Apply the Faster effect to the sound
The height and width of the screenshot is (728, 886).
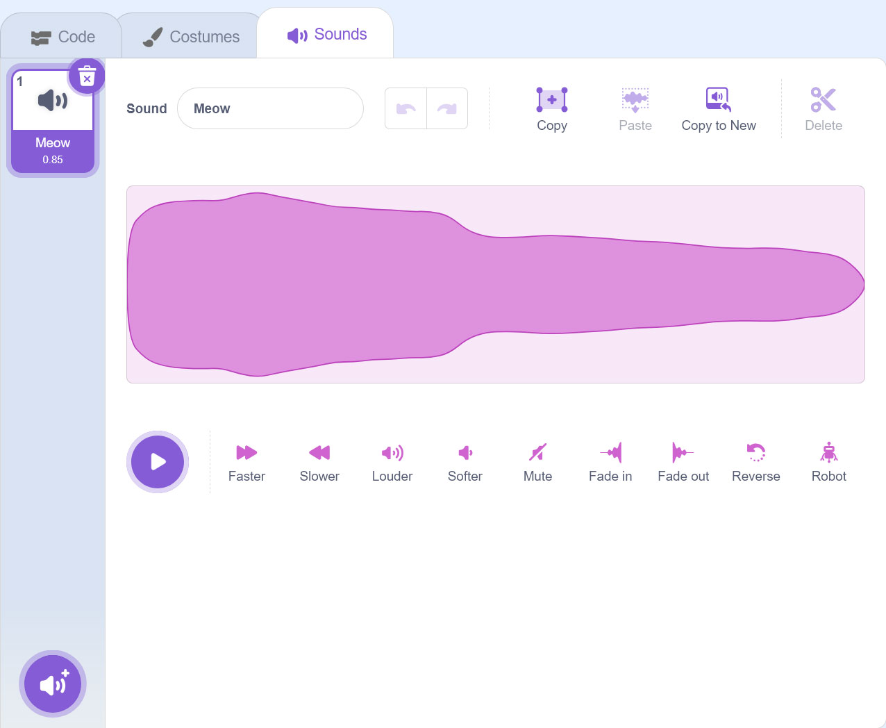pos(246,462)
